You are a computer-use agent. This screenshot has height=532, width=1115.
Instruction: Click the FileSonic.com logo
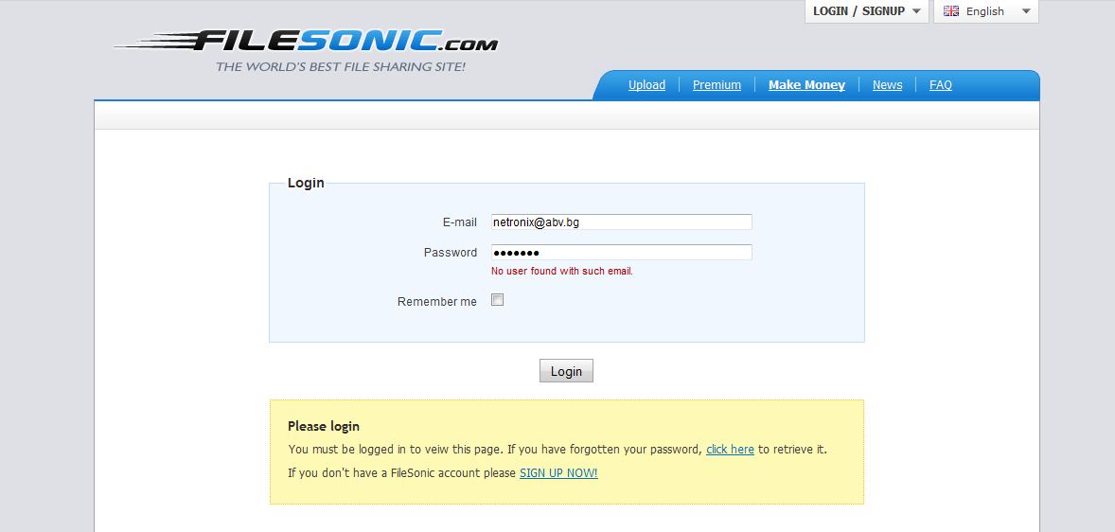pos(305,43)
